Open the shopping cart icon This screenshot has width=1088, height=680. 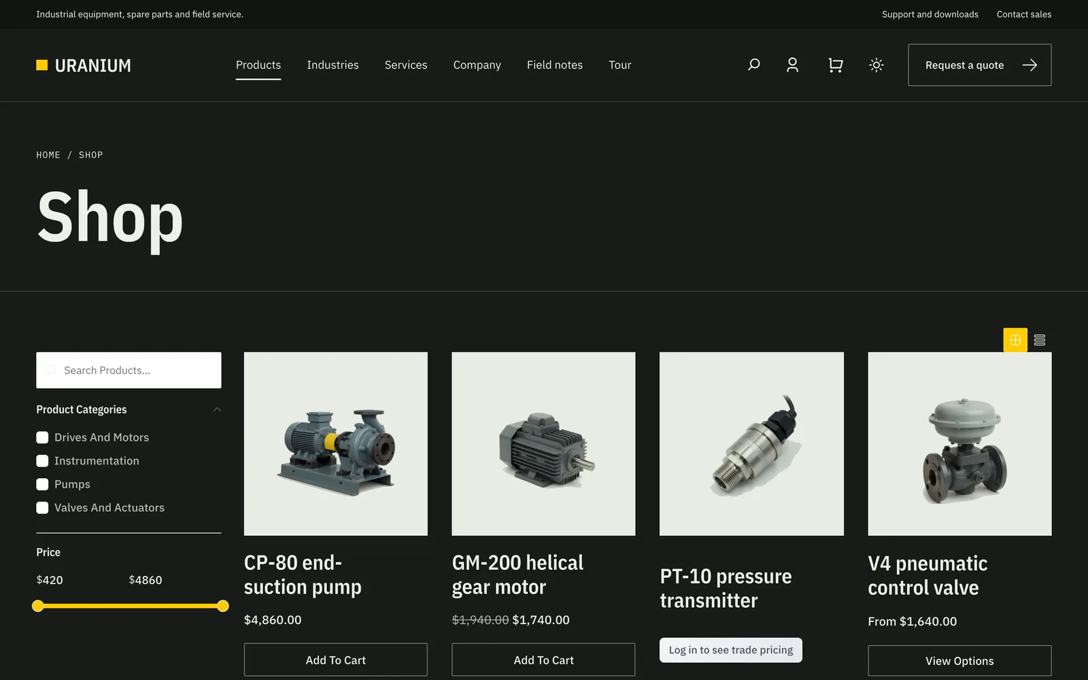[x=835, y=65]
